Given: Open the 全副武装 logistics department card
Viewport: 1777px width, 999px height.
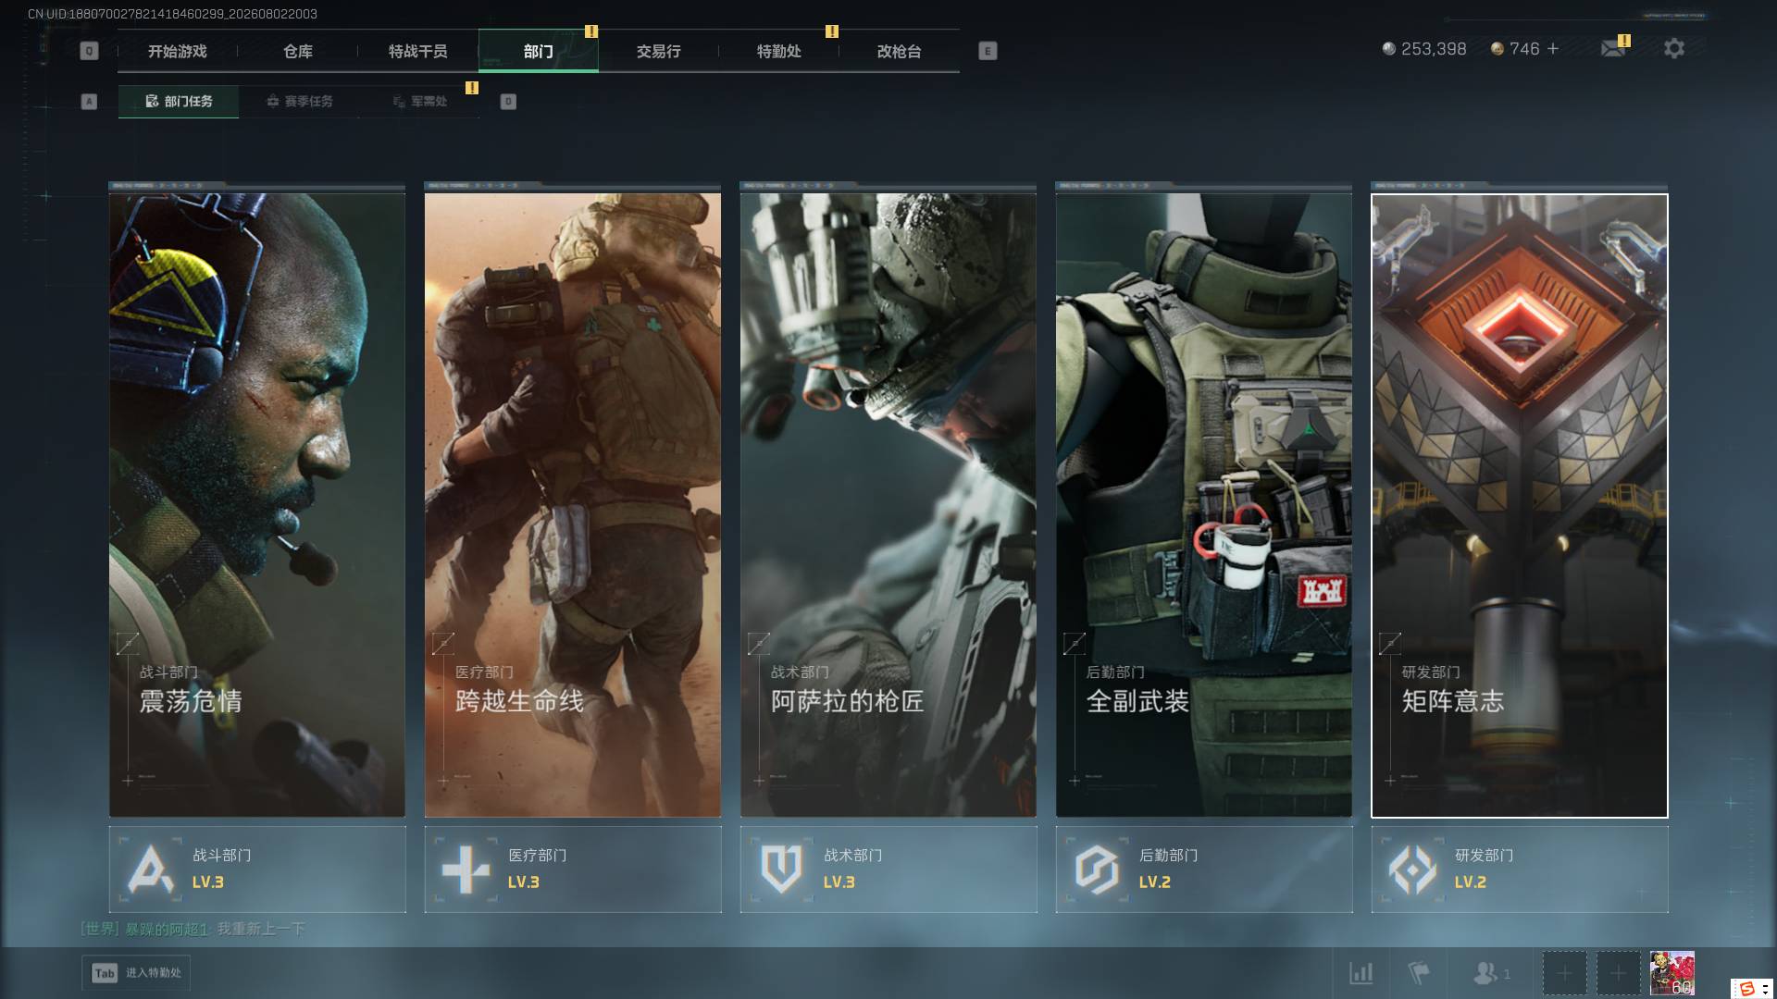Looking at the screenshot, I should [x=1204, y=504].
